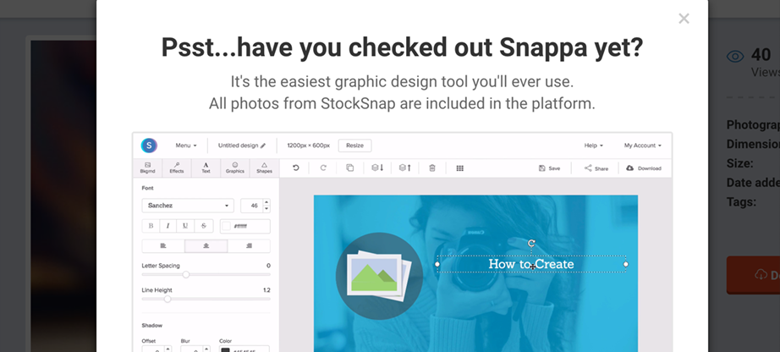This screenshot has width=780, height=352.
Task: Align text left
Action: (x=163, y=246)
